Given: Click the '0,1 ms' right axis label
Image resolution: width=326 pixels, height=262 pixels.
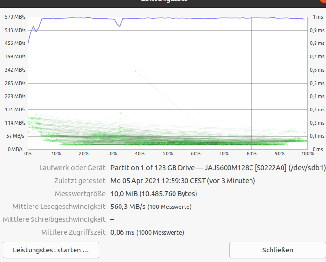Looking at the screenshot, I should [x=317, y=136].
